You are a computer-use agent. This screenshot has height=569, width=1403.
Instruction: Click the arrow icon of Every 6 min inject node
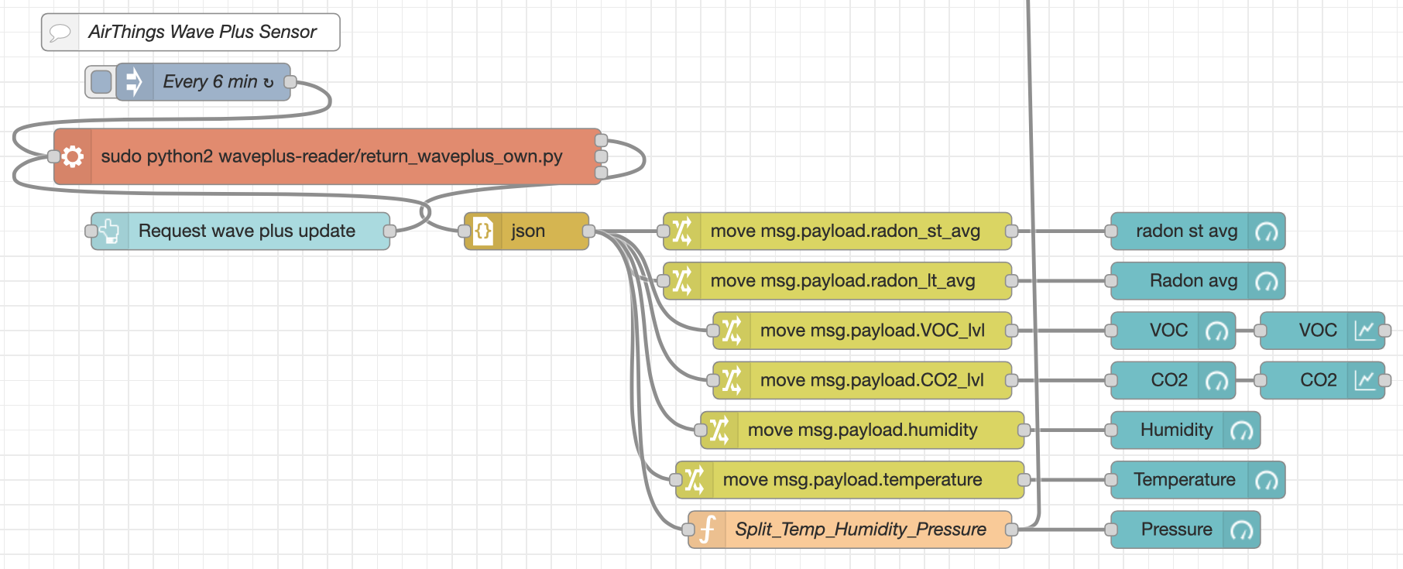click(x=134, y=82)
